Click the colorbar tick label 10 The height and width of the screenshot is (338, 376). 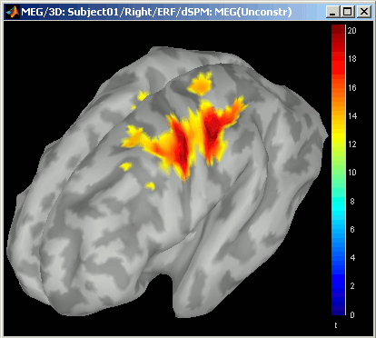[x=351, y=173]
